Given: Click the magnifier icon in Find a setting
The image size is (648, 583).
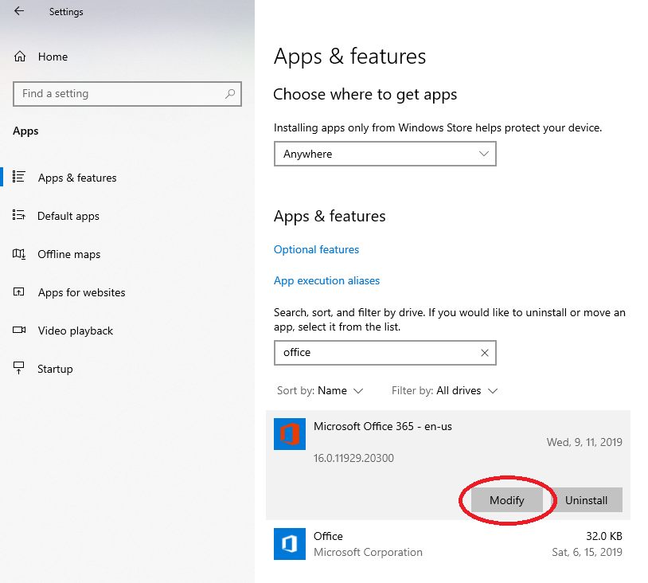Looking at the screenshot, I should point(230,94).
